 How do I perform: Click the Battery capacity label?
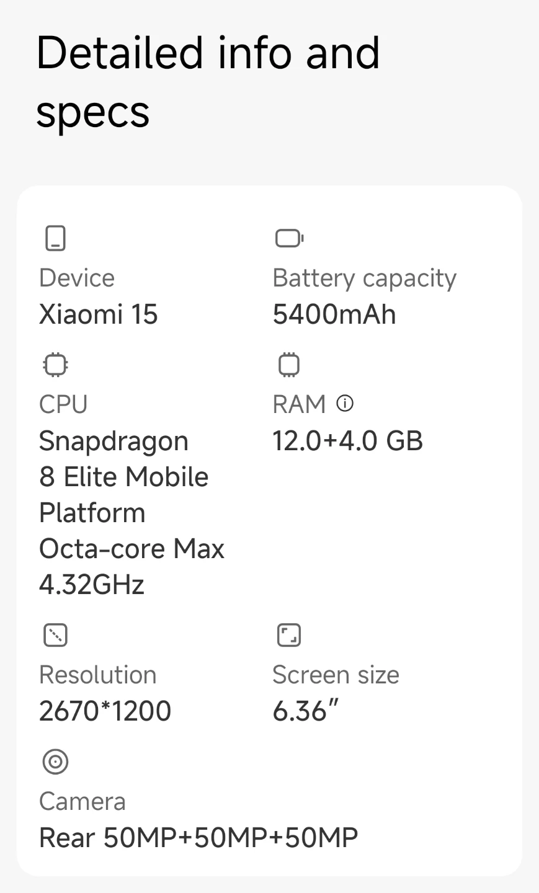tap(365, 278)
